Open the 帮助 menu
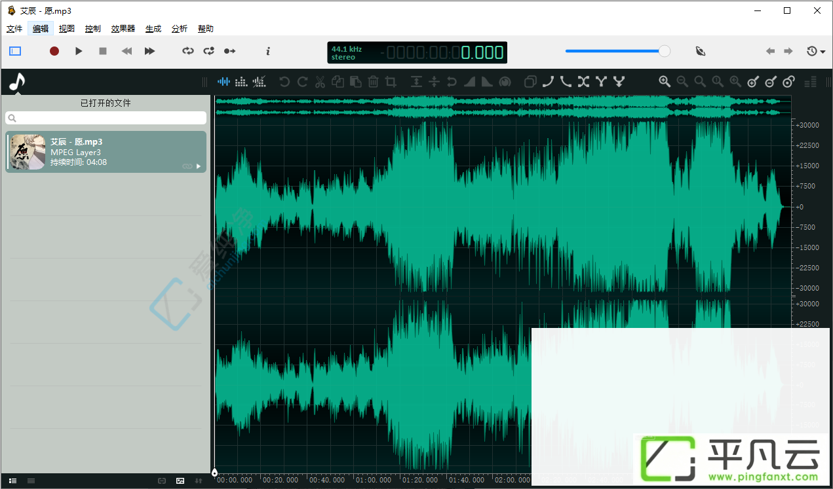 coord(206,29)
